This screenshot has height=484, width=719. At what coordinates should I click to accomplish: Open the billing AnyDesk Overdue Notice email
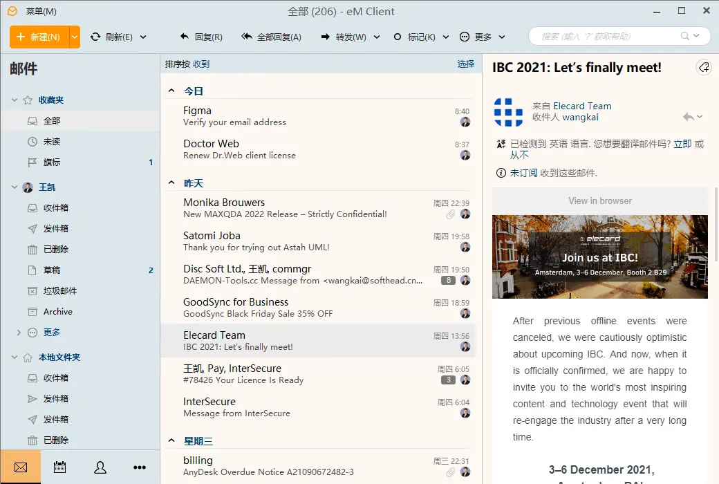(318, 465)
